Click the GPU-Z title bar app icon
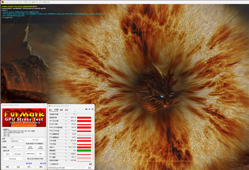Viewport: 249px width, 170px height. click(50, 106)
